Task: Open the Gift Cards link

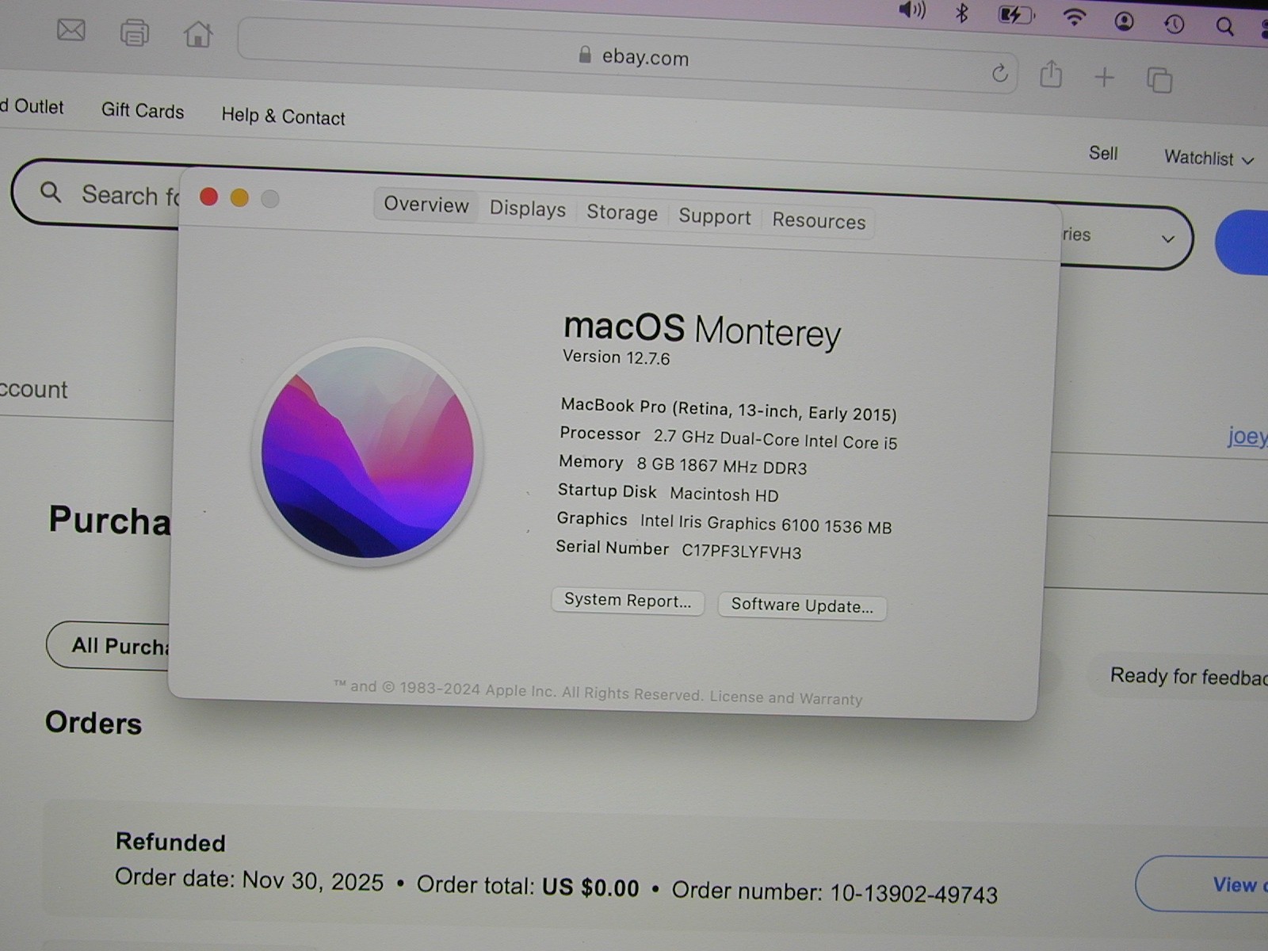Action: (x=143, y=111)
